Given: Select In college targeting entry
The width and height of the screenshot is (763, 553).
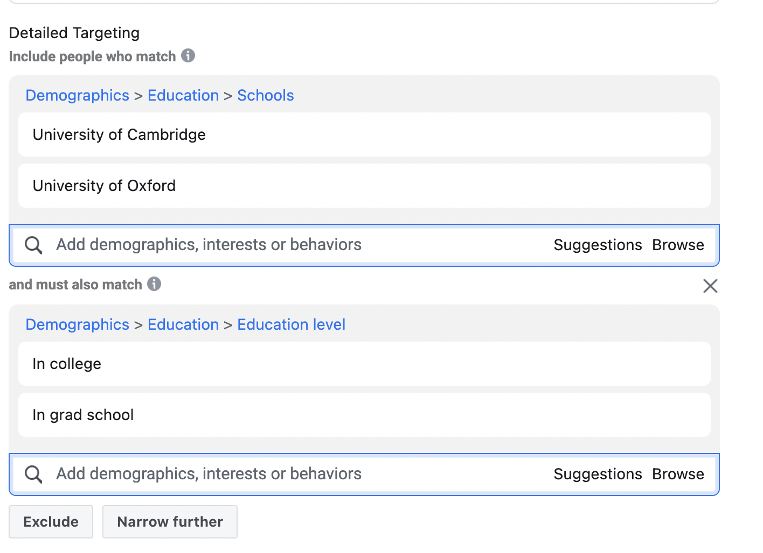Looking at the screenshot, I should pos(364,364).
